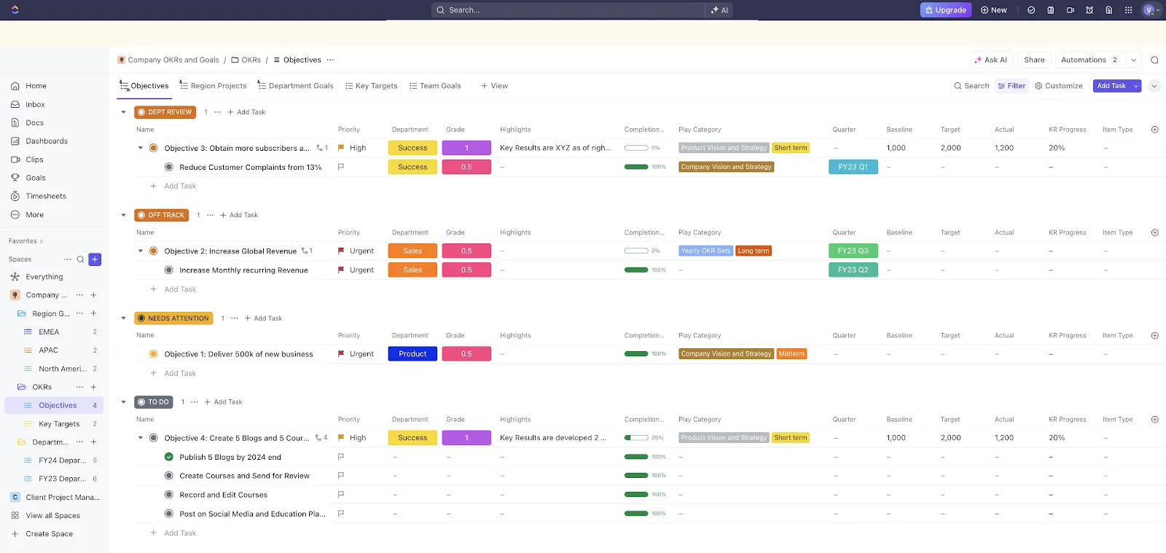Switch to the Key Targets tab
Viewport: 1166px width, 553px height.
(x=371, y=86)
